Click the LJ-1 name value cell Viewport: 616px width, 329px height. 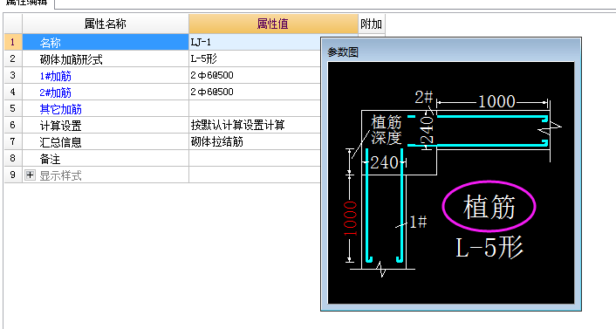[255, 42]
